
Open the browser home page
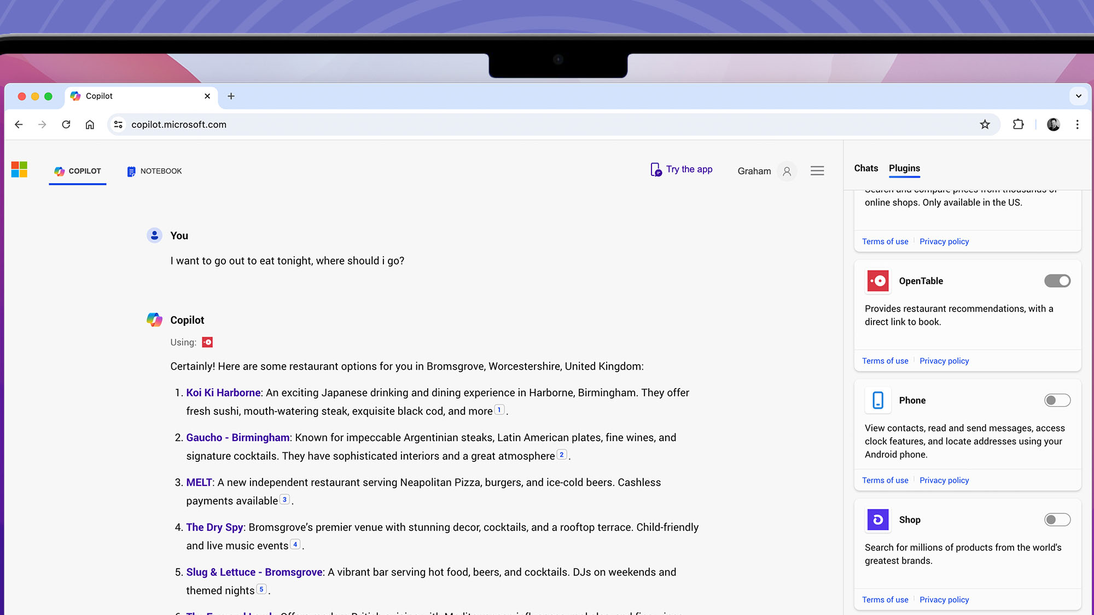point(90,125)
